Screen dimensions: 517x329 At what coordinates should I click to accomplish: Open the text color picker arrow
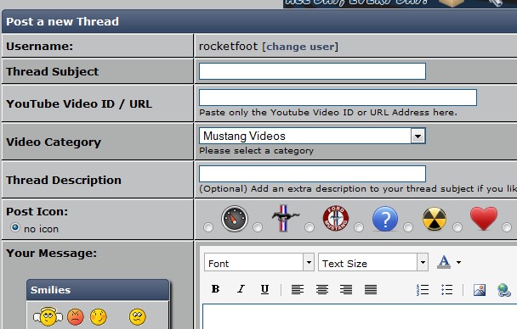click(458, 262)
